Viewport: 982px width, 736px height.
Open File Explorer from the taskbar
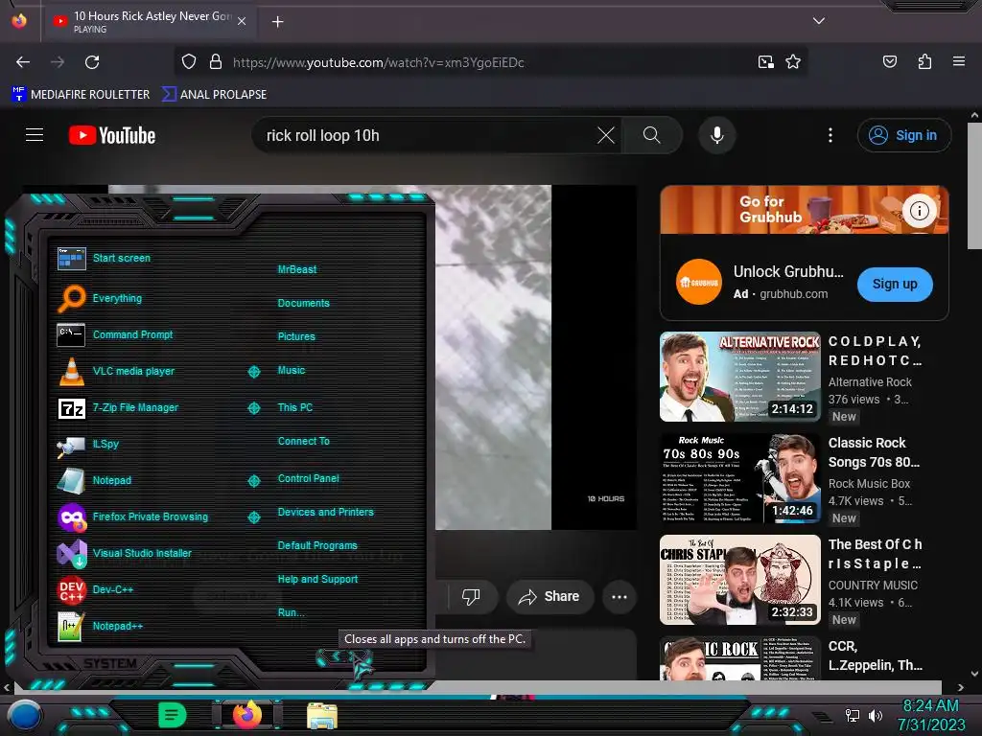pos(322,715)
